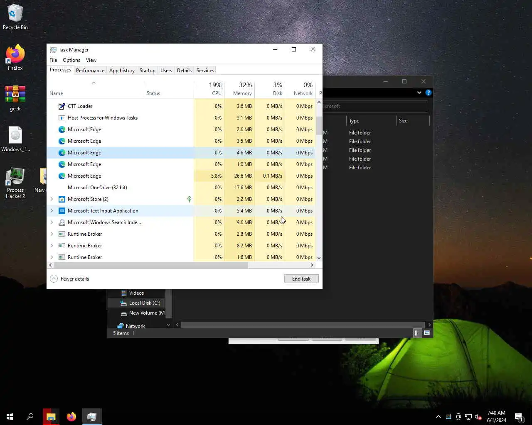Open the File menu in Task Manager
The width and height of the screenshot is (532, 425).
[53, 60]
